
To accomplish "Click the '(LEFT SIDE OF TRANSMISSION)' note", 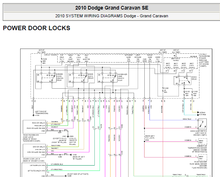I will (x=42, y=112).
